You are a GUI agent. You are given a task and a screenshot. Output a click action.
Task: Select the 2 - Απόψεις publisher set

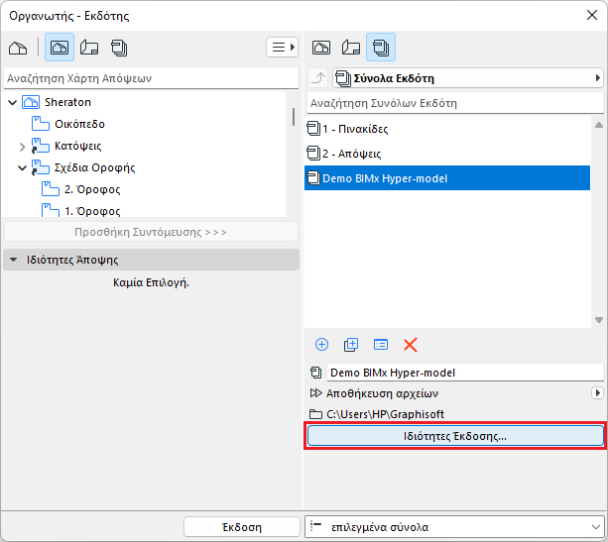[447, 154]
